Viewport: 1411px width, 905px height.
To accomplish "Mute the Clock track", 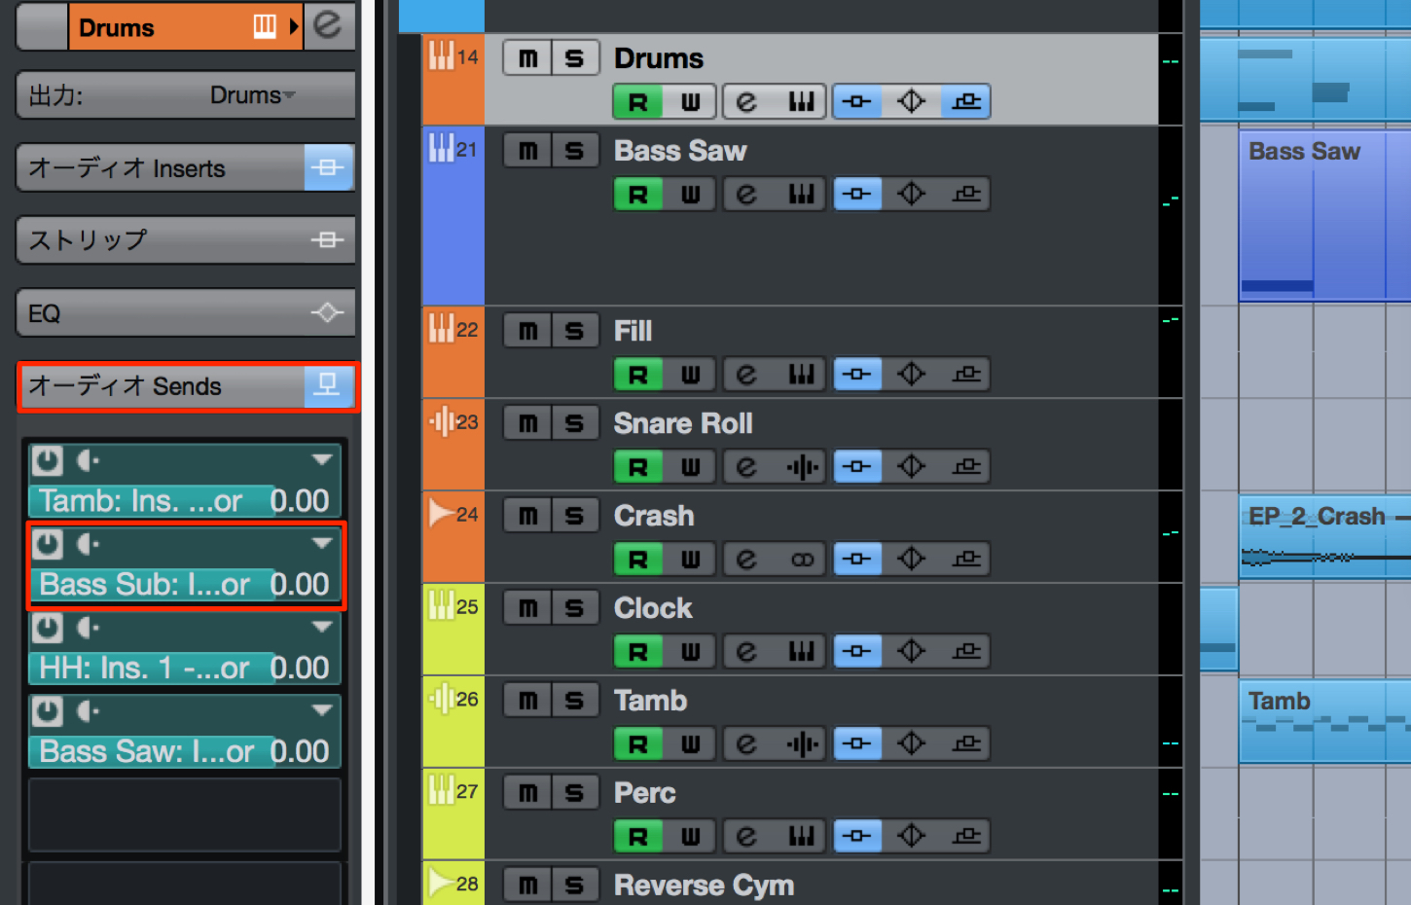I will point(527,608).
